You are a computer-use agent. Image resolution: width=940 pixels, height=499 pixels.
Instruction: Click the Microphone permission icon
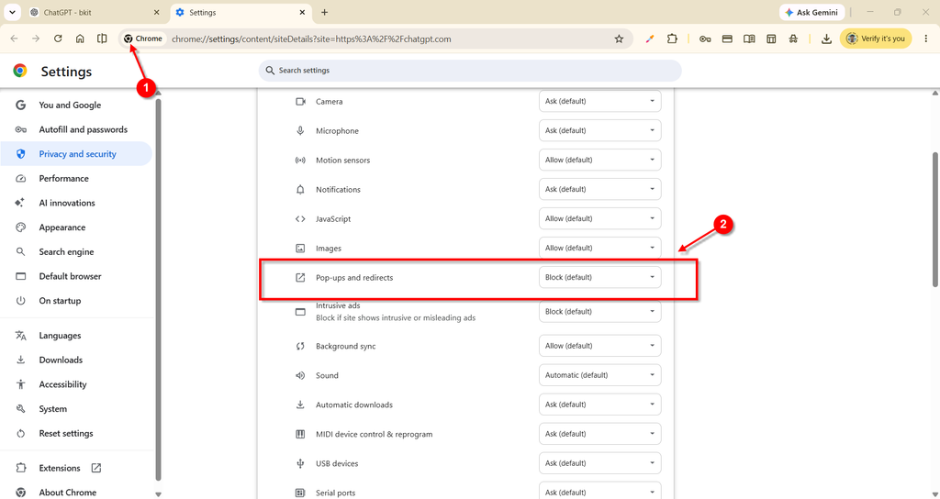[x=300, y=130]
